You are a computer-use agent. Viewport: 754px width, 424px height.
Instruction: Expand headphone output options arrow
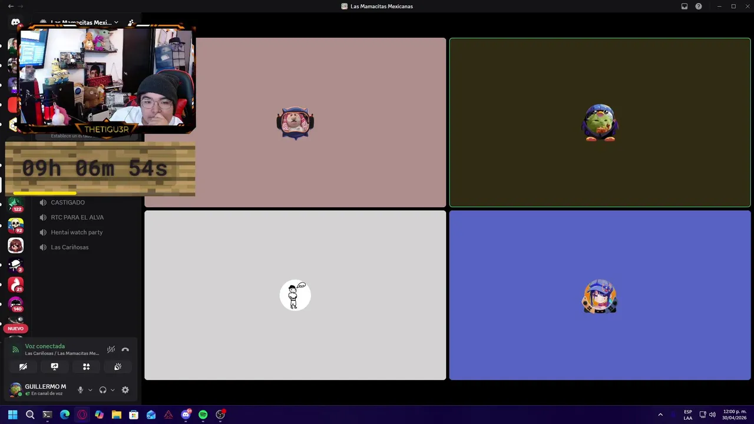(113, 390)
